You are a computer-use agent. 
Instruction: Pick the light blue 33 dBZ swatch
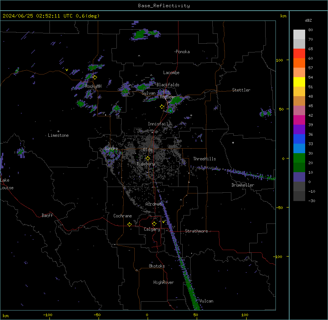click(x=299, y=148)
